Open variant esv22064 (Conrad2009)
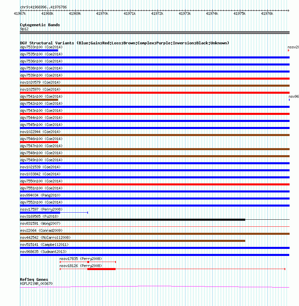This screenshot has height=306, width=299. pyautogui.click(x=41, y=230)
